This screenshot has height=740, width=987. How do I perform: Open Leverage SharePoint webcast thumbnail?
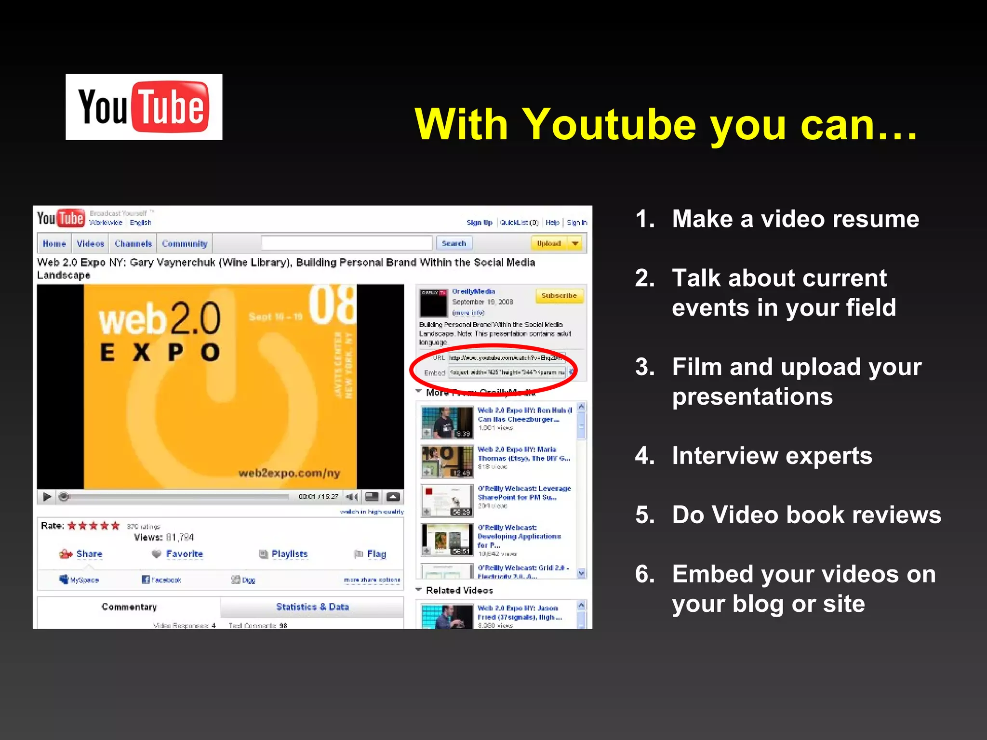(x=447, y=501)
